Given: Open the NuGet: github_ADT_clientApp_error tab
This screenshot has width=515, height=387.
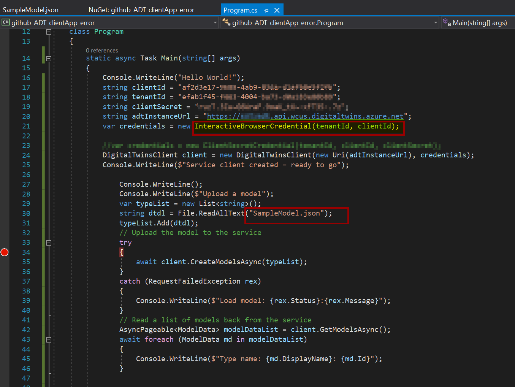Looking at the screenshot, I should [x=141, y=10].
